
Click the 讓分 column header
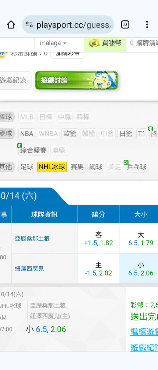99,214
